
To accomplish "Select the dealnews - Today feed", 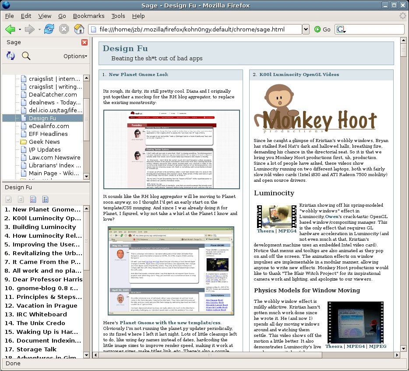I will pyautogui.click(x=54, y=102).
